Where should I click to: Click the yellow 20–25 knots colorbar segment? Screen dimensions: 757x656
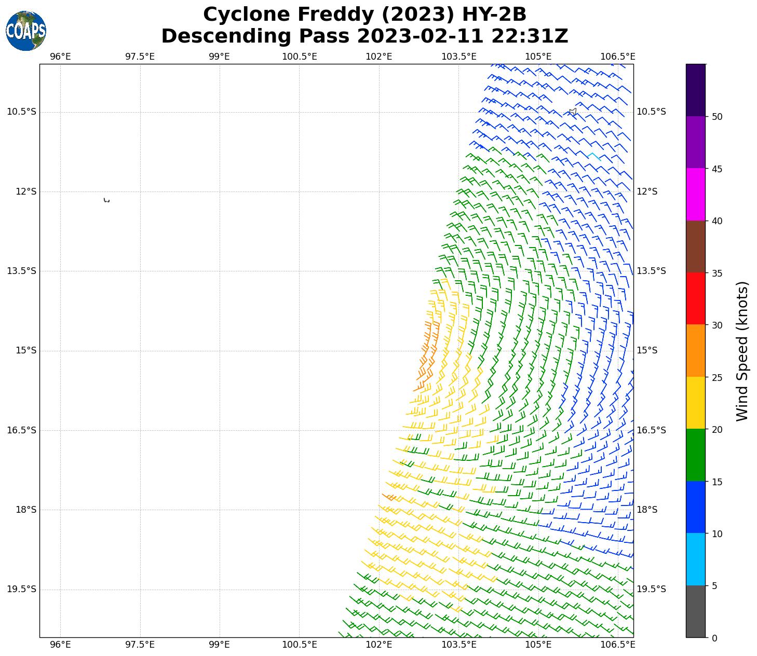pos(695,403)
